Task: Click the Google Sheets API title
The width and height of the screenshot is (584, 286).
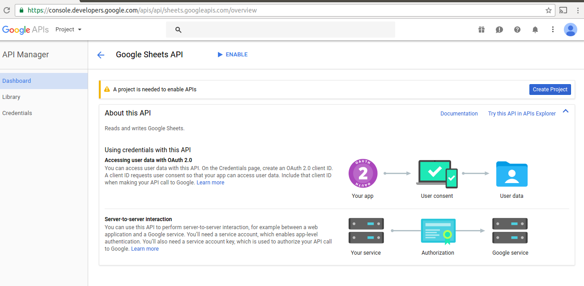Action: coord(149,55)
